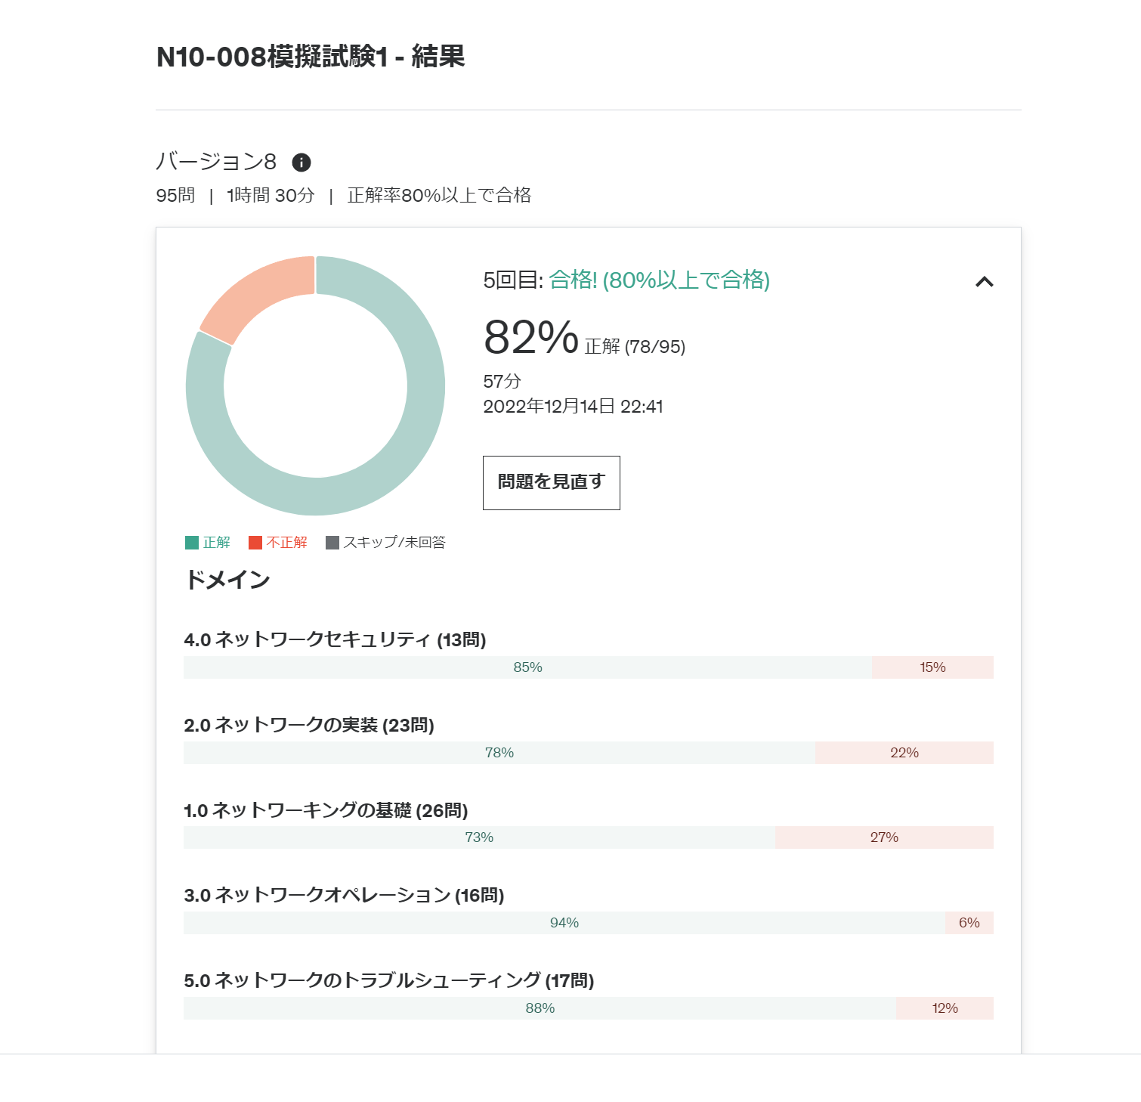Image resolution: width=1141 pixels, height=1102 pixels.
Task: Click the green 正解 legend square
Action: pyautogui.click(x=192, y=543)
